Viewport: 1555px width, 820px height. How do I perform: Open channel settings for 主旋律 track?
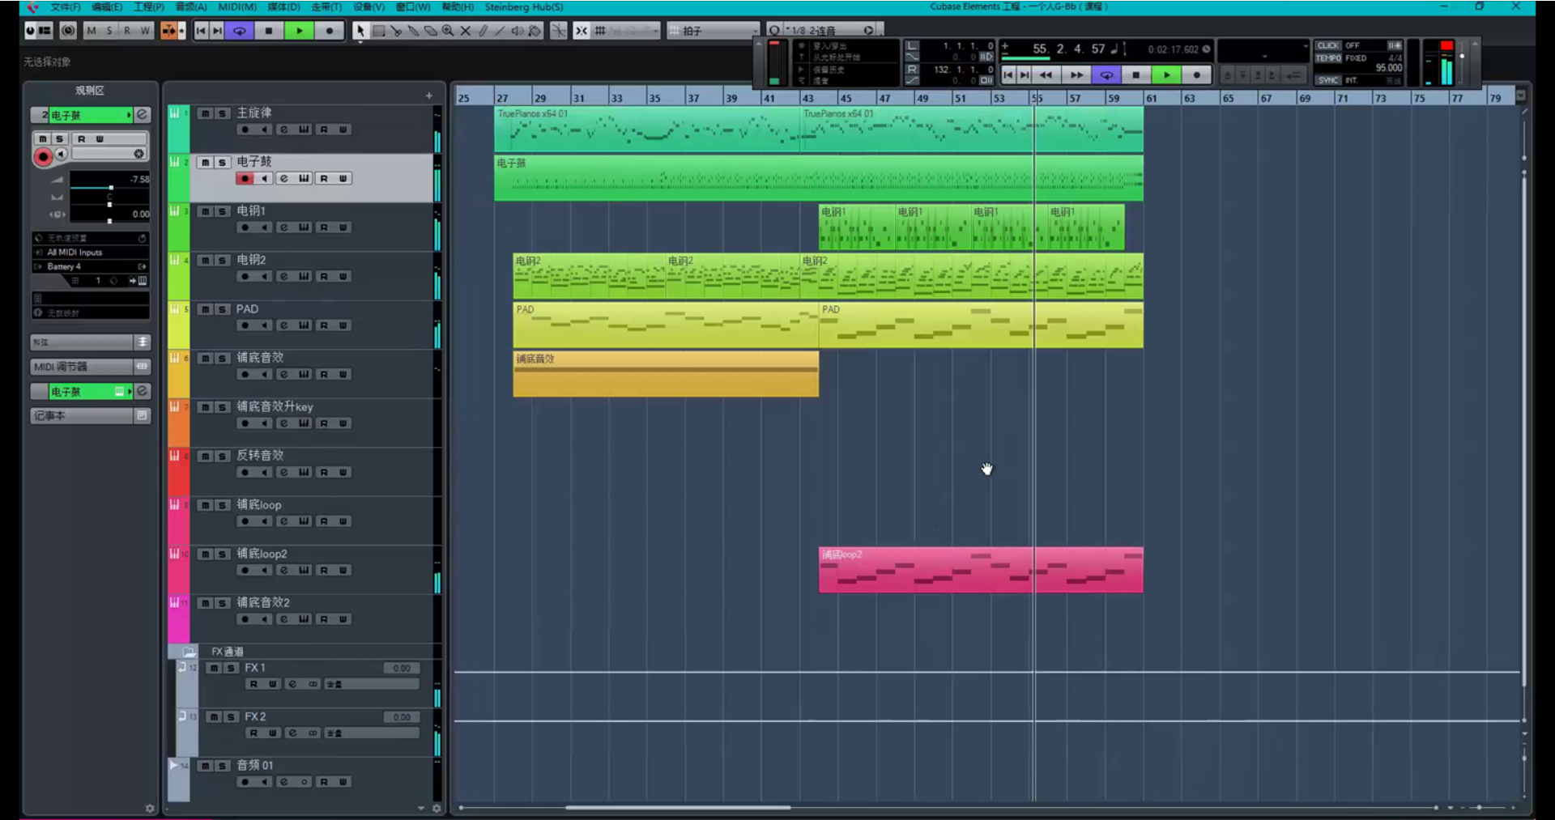pyautogui.click(x=283, y=130)
